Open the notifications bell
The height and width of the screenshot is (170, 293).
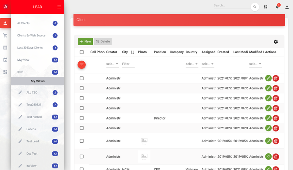pos(277,7)
